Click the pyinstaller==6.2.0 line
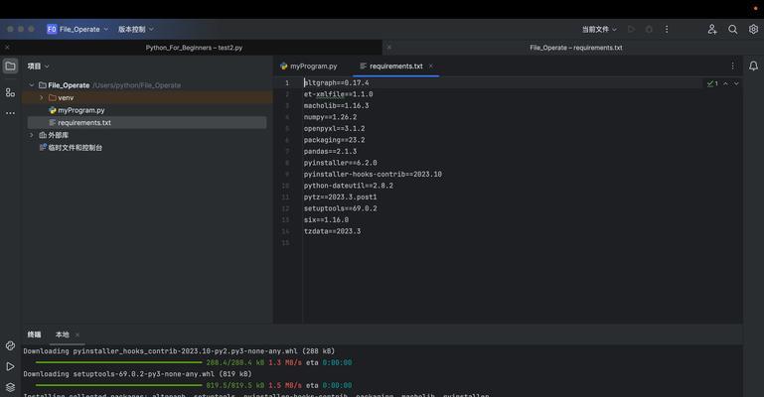The image size is (764, 397). click(340, 163)
